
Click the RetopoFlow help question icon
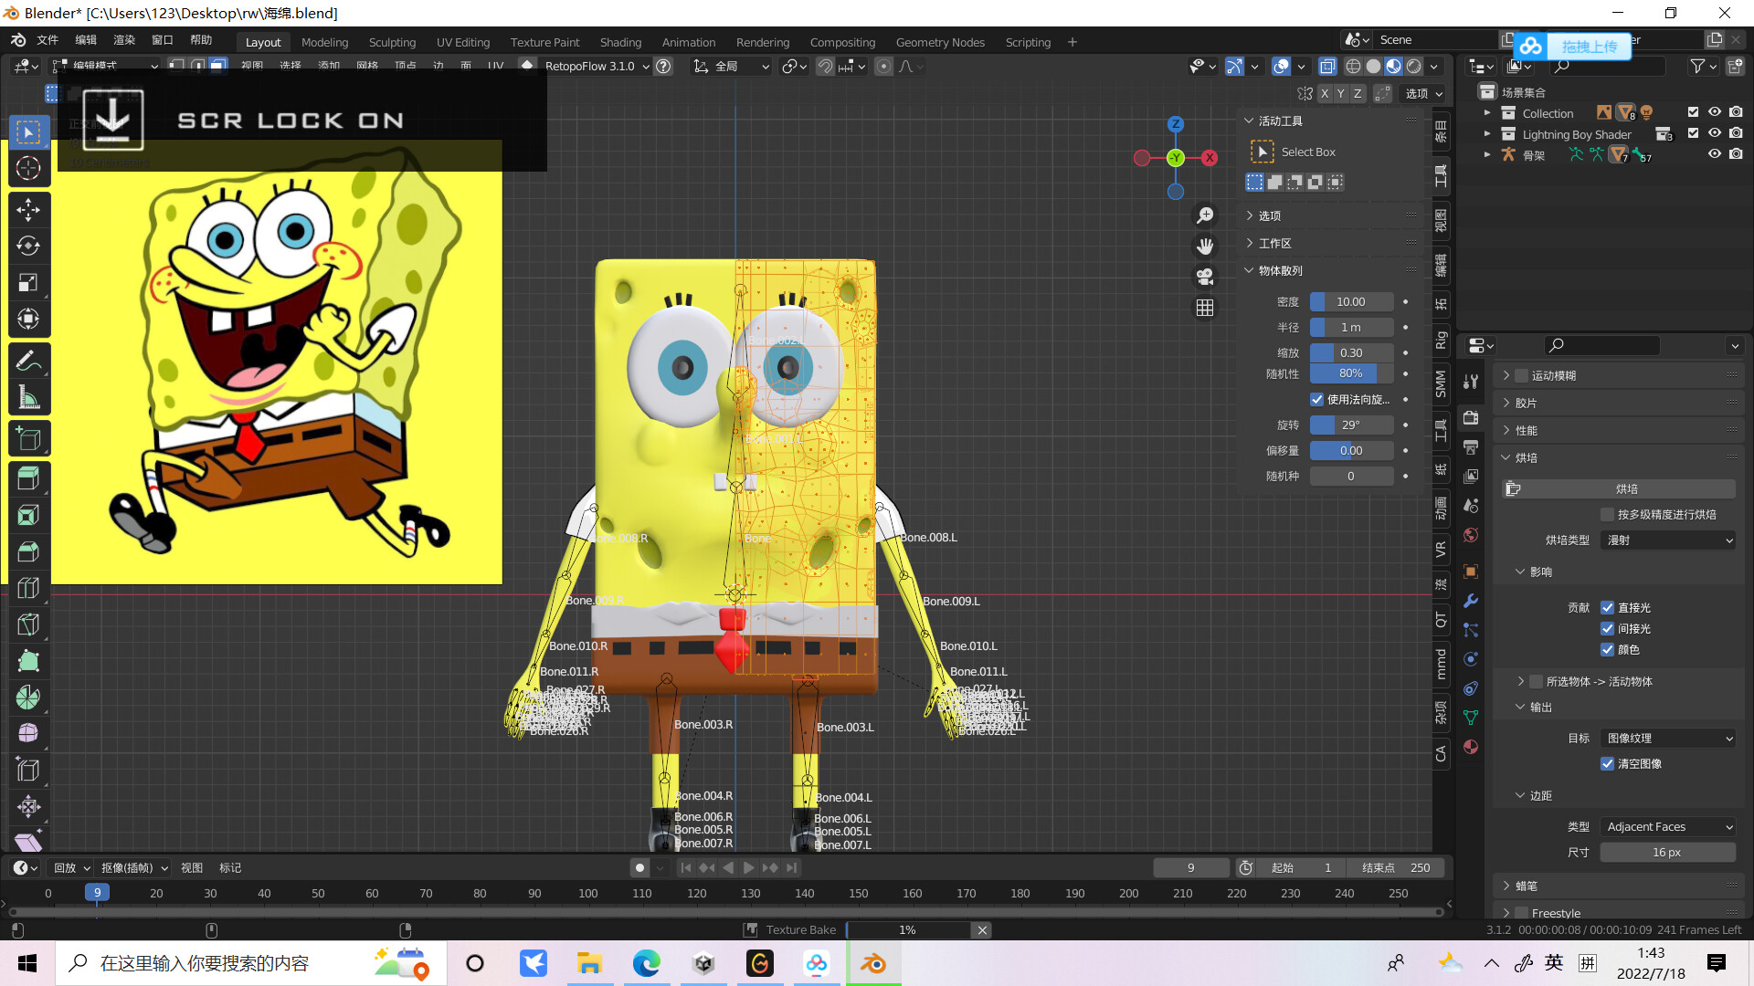tap(664, 67)
